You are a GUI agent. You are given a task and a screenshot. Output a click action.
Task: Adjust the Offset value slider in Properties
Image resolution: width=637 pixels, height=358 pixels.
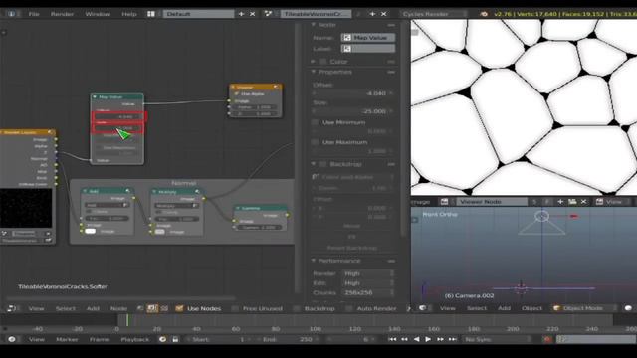point(353,93)
